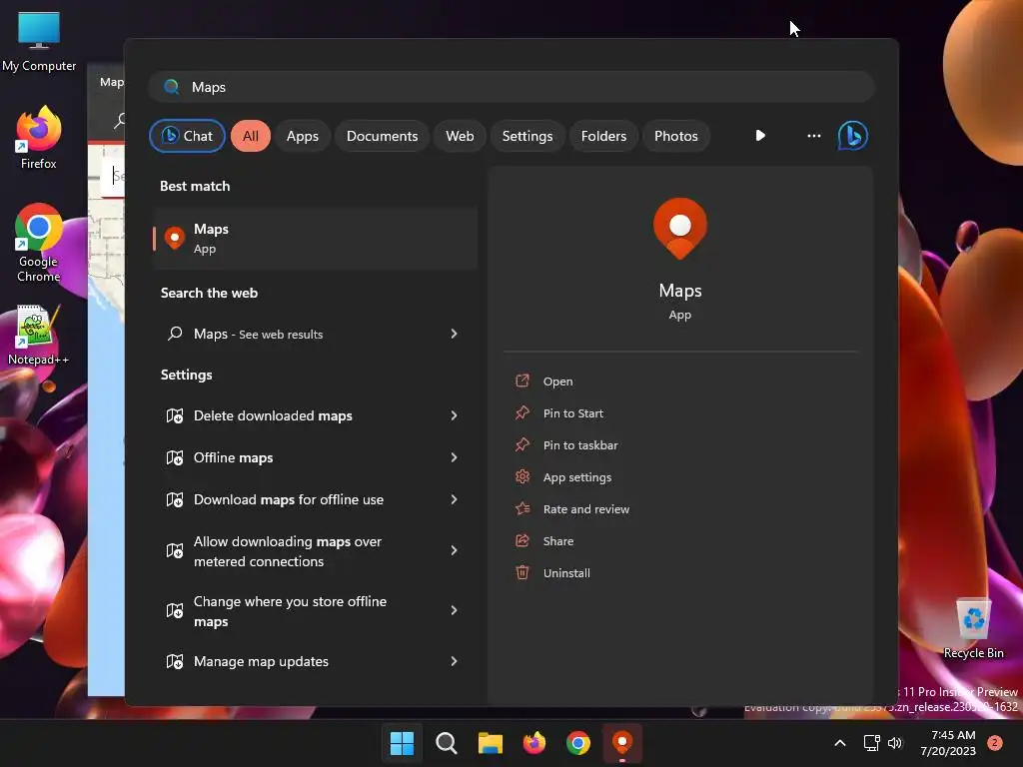The image size is (1023, 767).
Task: Open File Explorer from taskbar
Action: pyautogui.click(x=490, y=743)
